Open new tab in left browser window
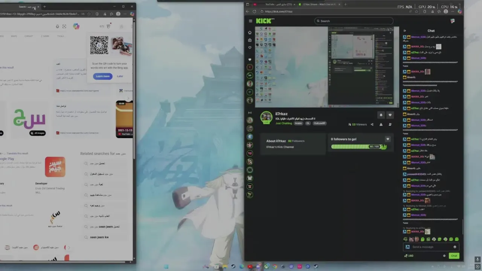The width and height of the screenshot is (482, 271). 44,6
